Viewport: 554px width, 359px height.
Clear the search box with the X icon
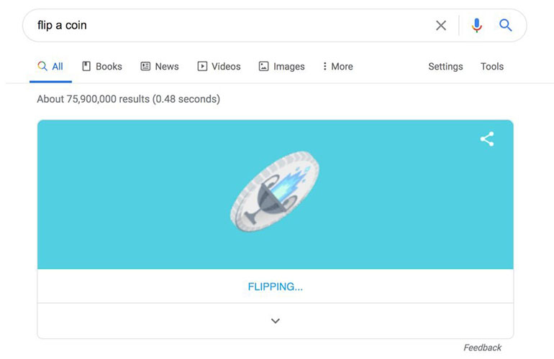tap(440, 25)
